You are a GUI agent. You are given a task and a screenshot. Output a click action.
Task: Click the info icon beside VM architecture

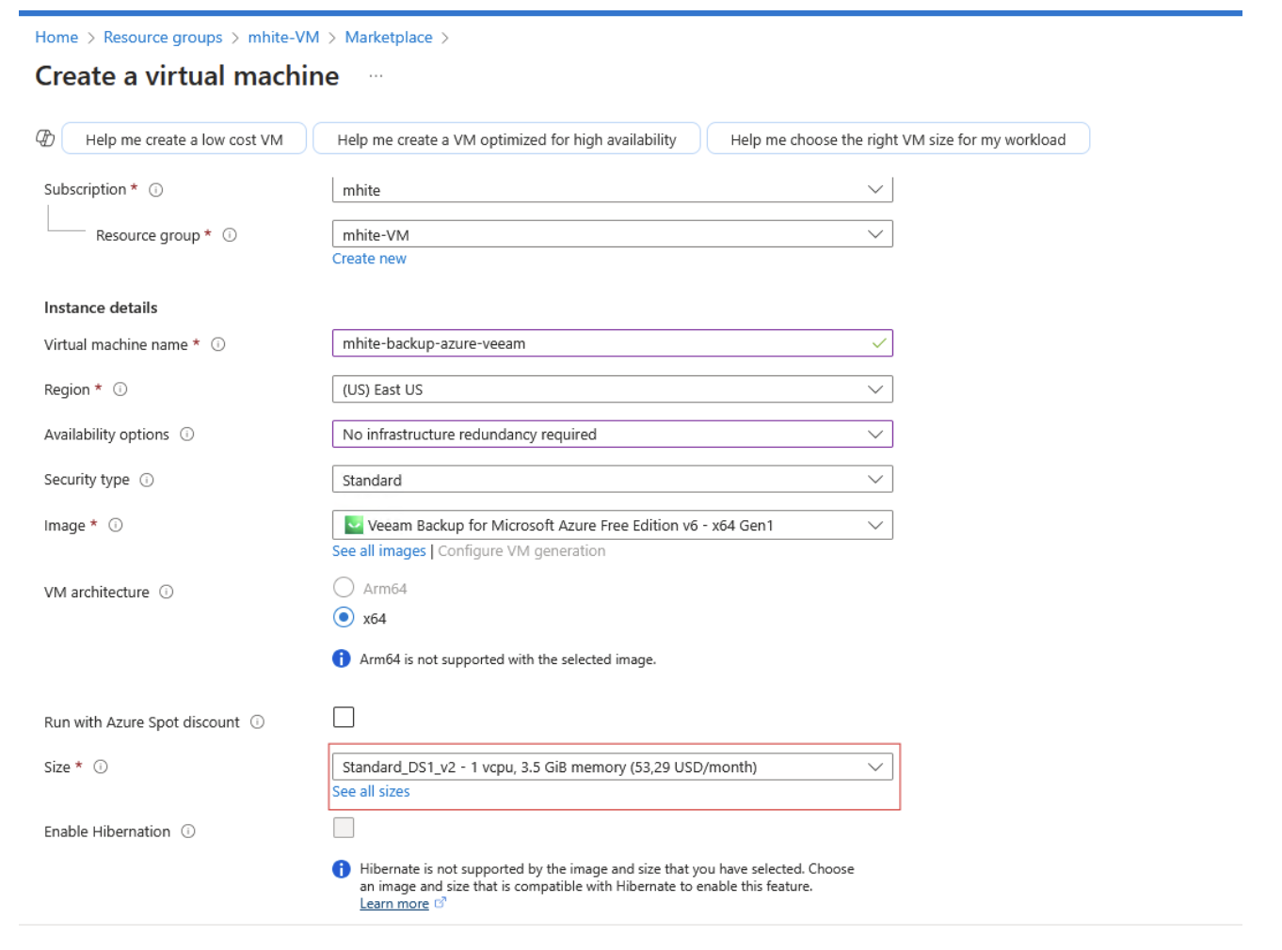click(x=167, y=592)
